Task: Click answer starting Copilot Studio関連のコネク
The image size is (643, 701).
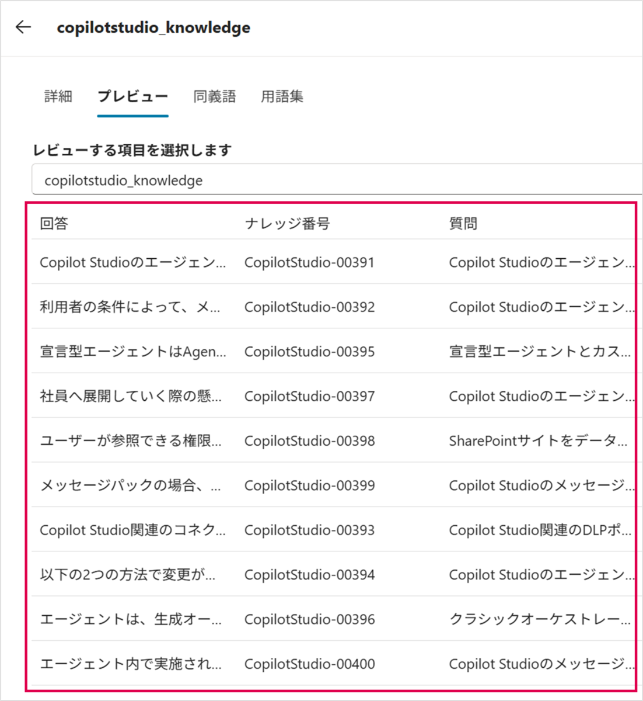Action: [x=133, y=530]
